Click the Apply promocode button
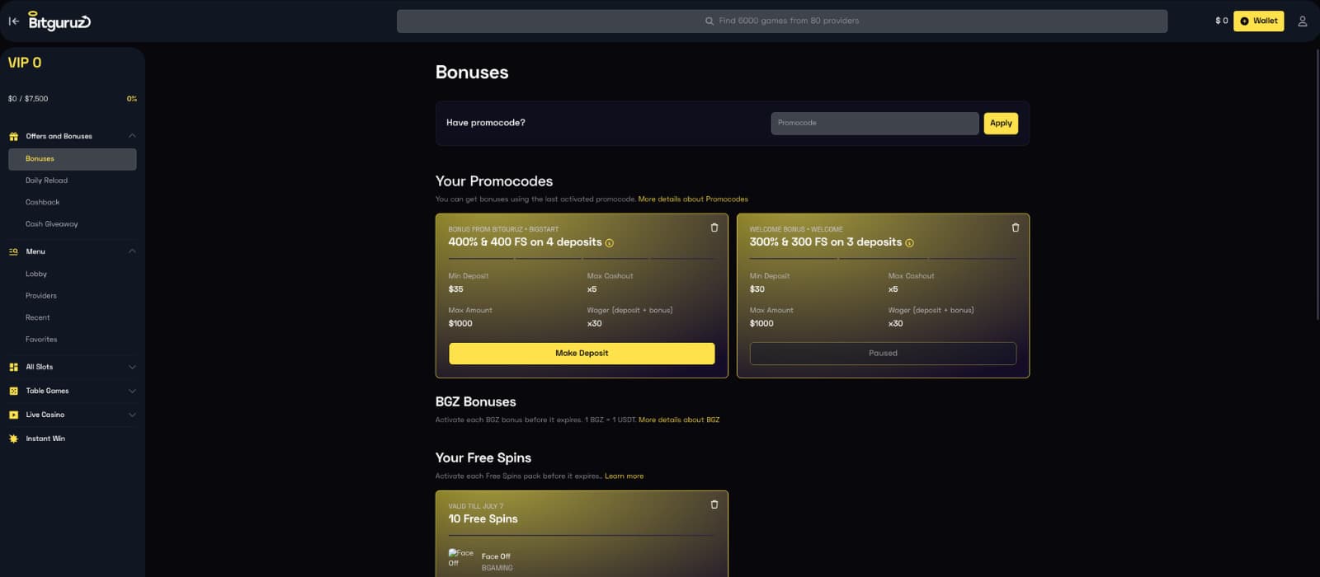1320x577 pixels. click(x=1001, y=124)
